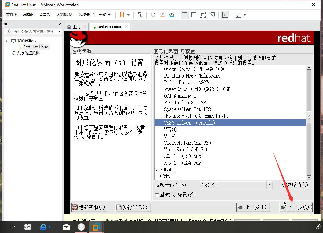Click the pause virtual machine icon
This screenshot has width=323, height=233.
click(x=122, y=15)
